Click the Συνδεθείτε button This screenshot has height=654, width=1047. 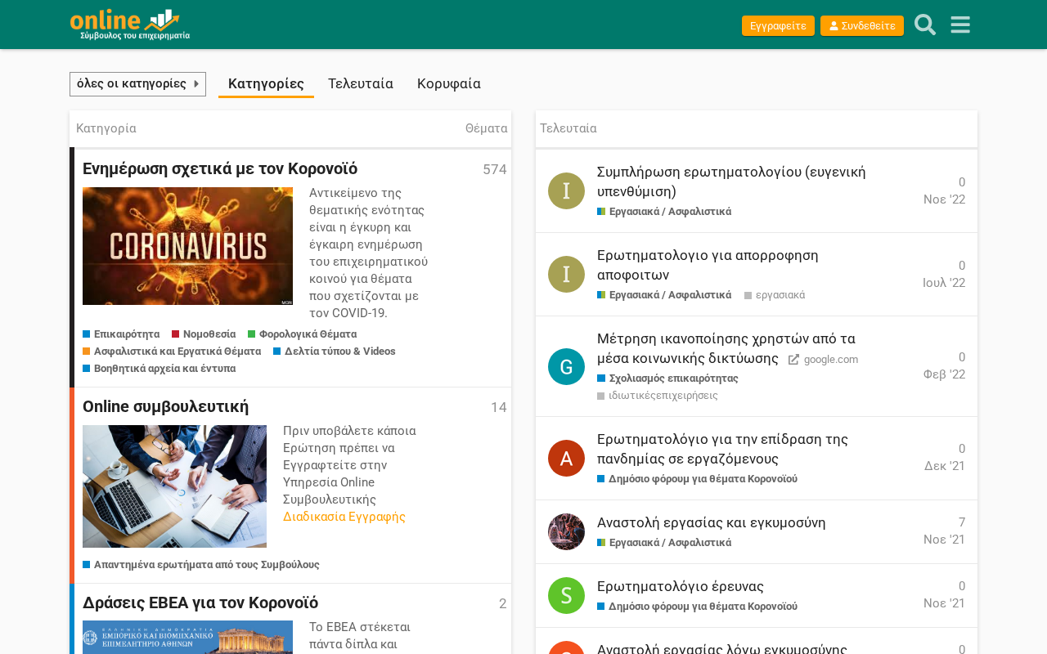coord(862,26)
